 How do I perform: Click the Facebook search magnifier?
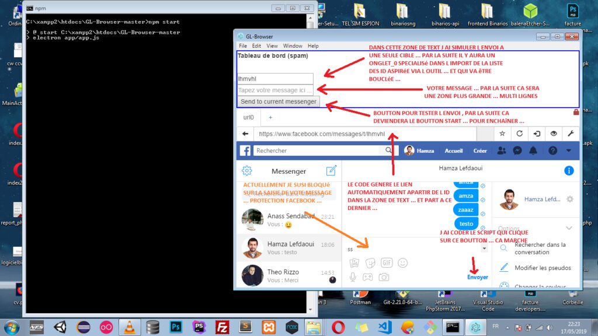(x=388, y=150)
